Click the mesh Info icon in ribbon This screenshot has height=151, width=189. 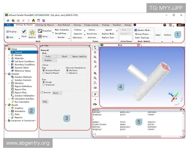[8, 37]
